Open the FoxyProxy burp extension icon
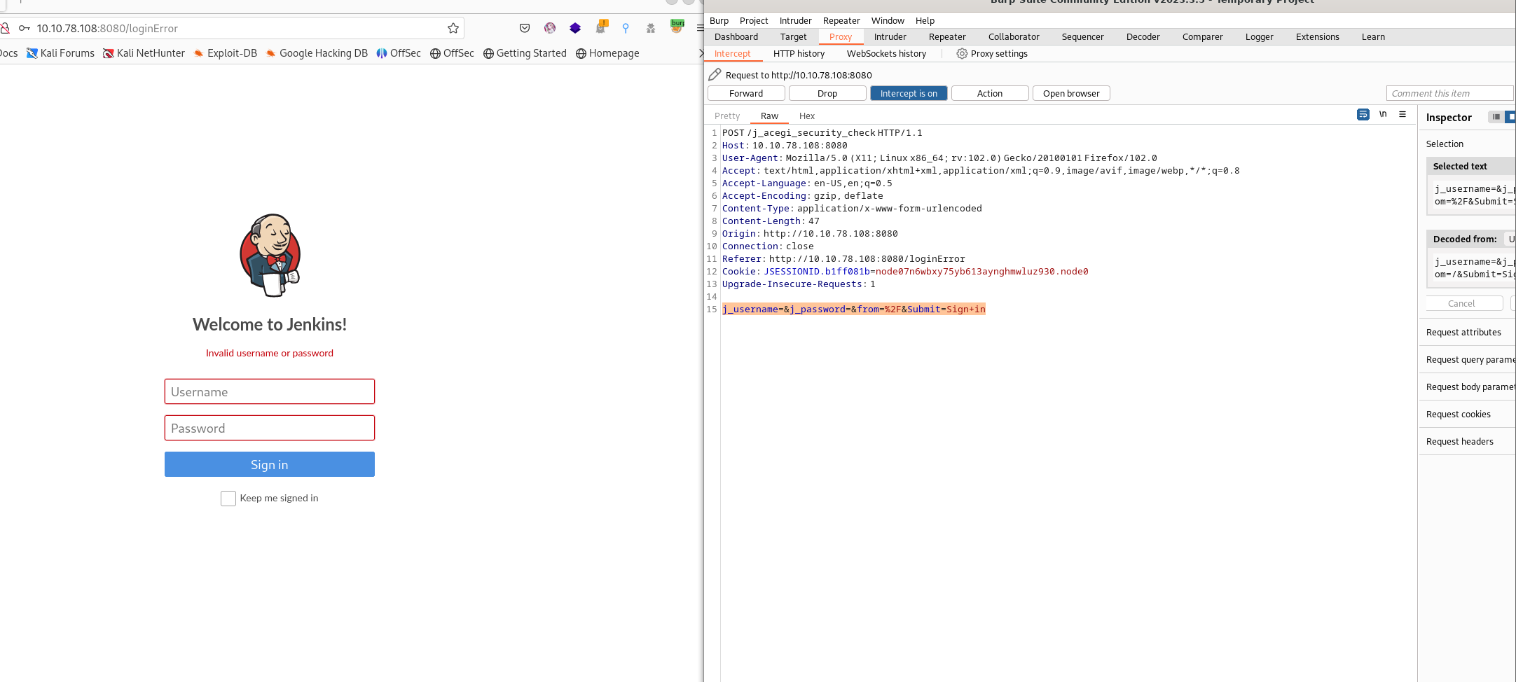Viewport: 1516px width, 682px height. 677,27
